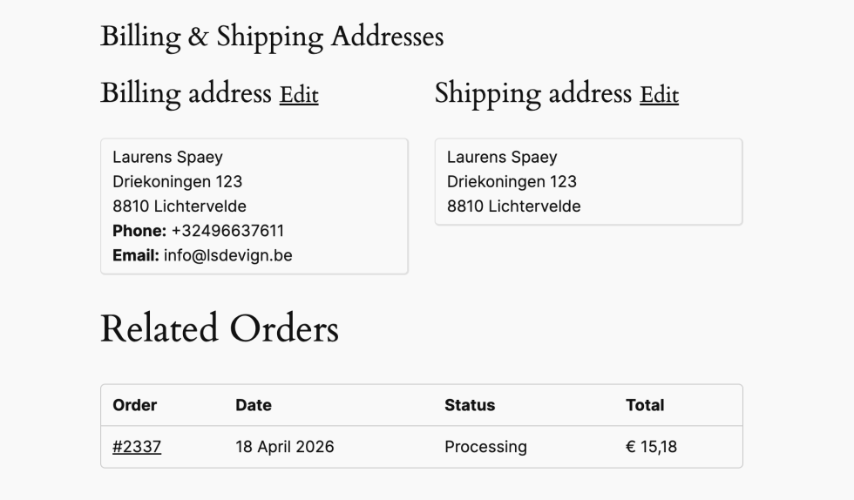
Task: Click the email info@lsdevign.be
Action: pyautogui.click(x=227, y=255)
